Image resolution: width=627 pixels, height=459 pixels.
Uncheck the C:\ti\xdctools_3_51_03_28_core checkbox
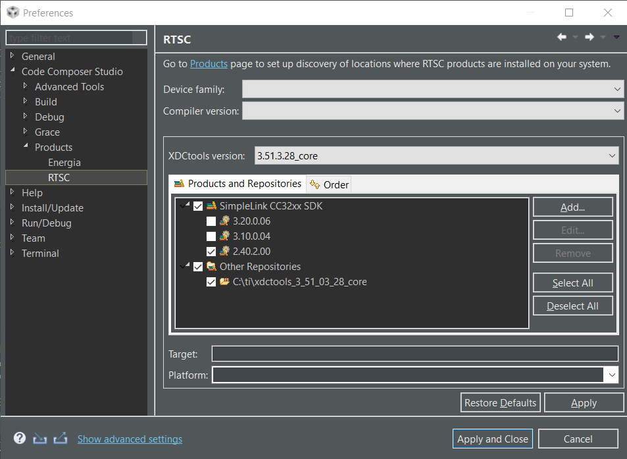(x=211, y=282)
